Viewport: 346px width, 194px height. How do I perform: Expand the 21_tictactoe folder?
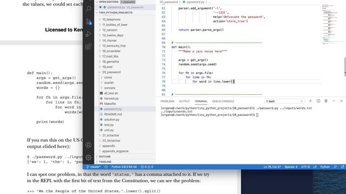110,135
